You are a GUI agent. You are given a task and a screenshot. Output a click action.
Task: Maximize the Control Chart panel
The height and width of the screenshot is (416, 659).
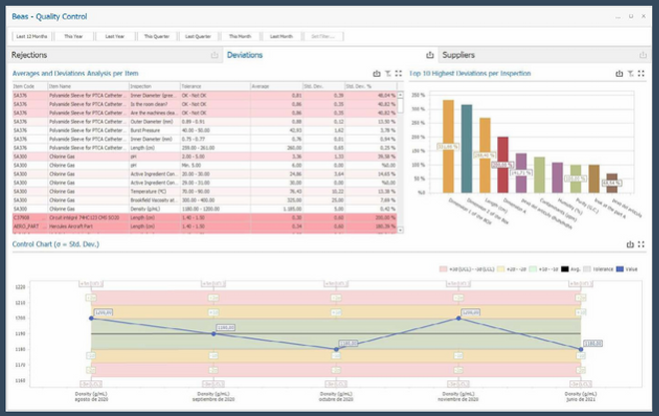pos(641,244)
